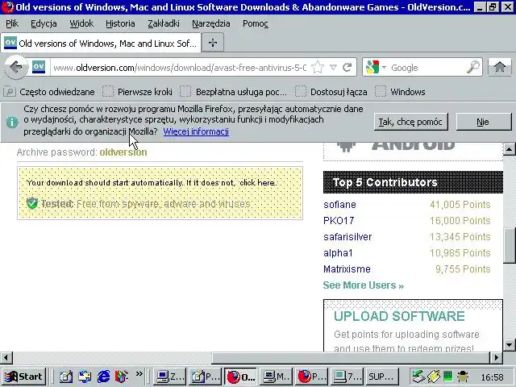Click the 'click here' download link
The height and width of the screenshot is (387, 516).
click(x=256, y=183)
